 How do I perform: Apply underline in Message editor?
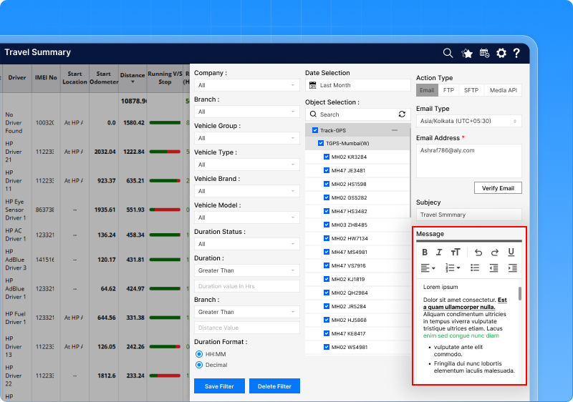[x=511, y=253]
